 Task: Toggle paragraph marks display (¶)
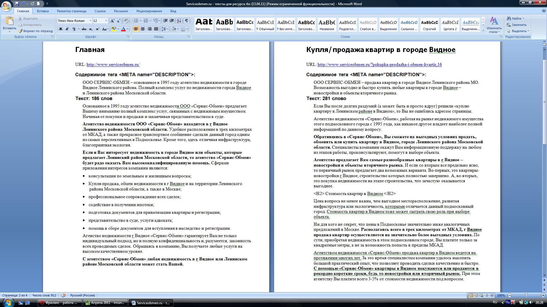pos(187,21)
